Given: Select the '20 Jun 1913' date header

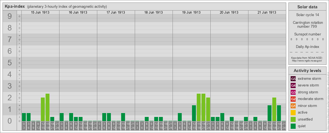Looking at the screenshot, I should pyautogui.click(x=229, y=12).
